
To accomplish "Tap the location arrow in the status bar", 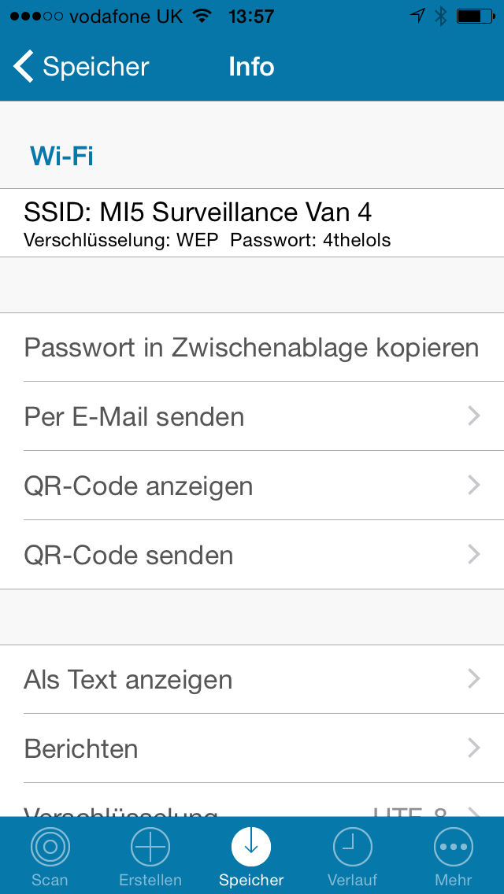I will (418, 15).
